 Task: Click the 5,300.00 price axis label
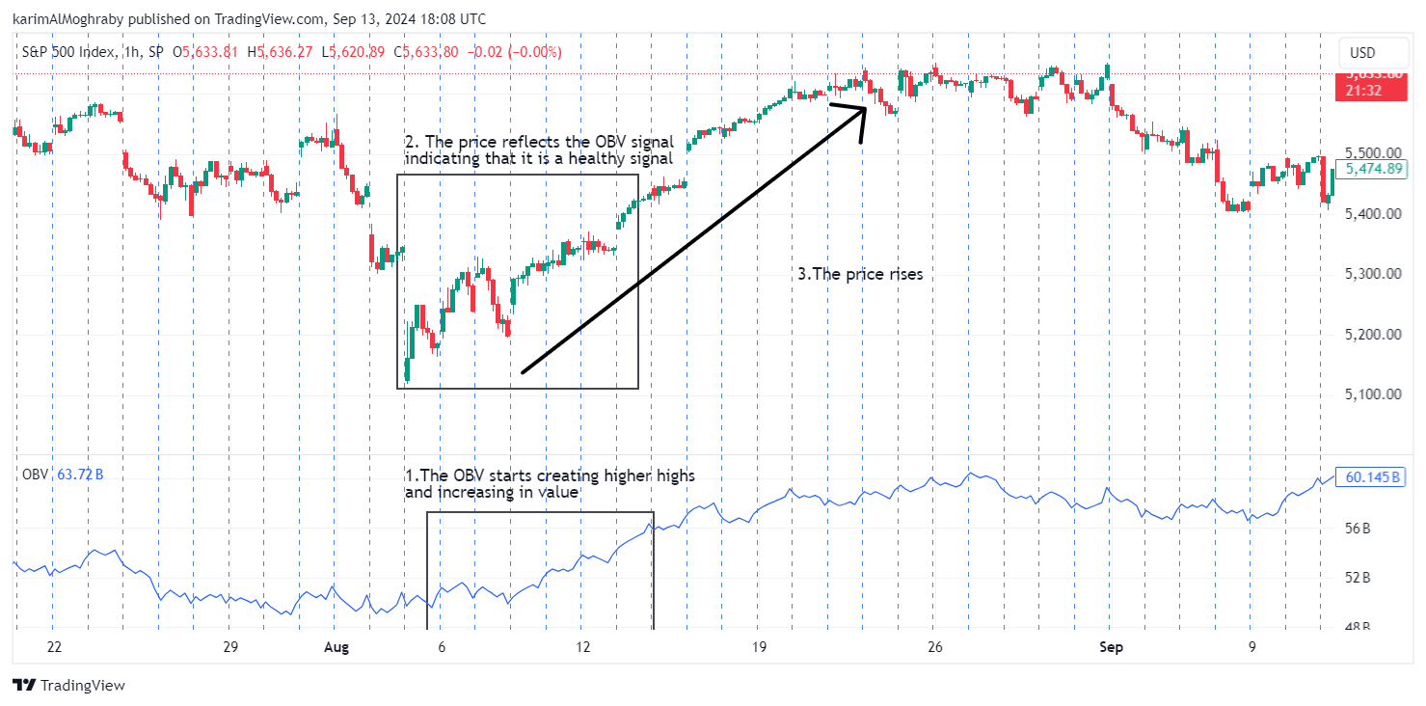tap(1375, 274)
